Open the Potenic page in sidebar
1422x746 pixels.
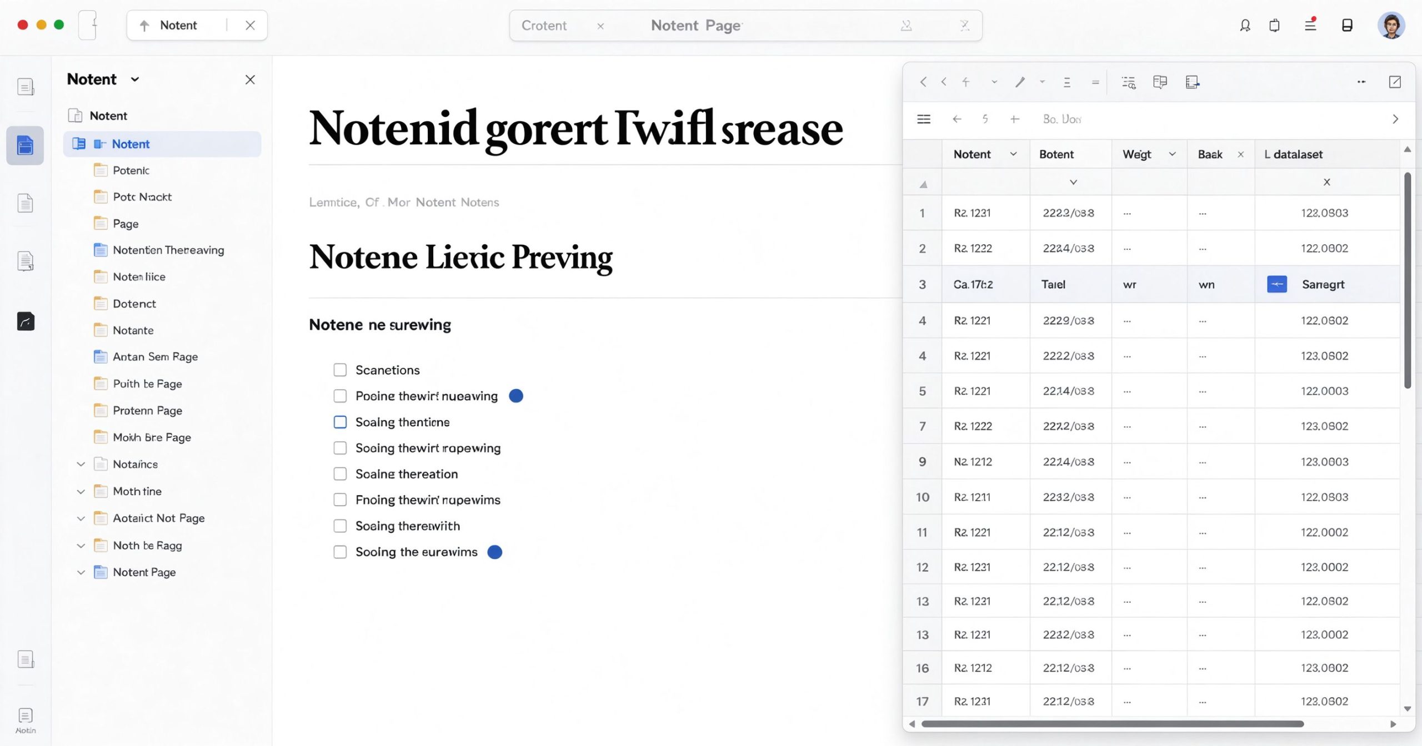tap(131, 170)
